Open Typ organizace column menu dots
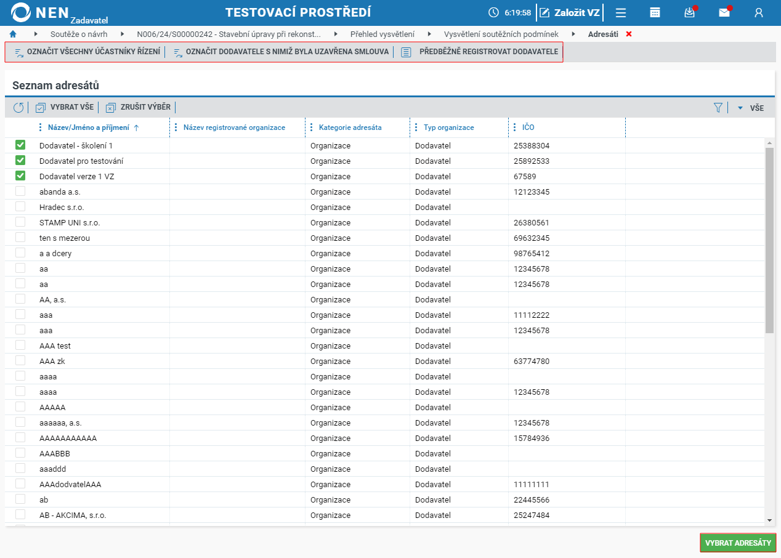The height and width of the screenshot is (558, 781). (x=416, y=127)
